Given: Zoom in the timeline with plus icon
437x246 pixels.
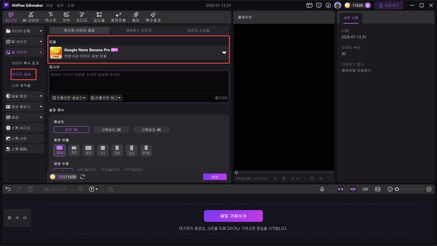Looking at the screenshot, I should coord(429,189).
